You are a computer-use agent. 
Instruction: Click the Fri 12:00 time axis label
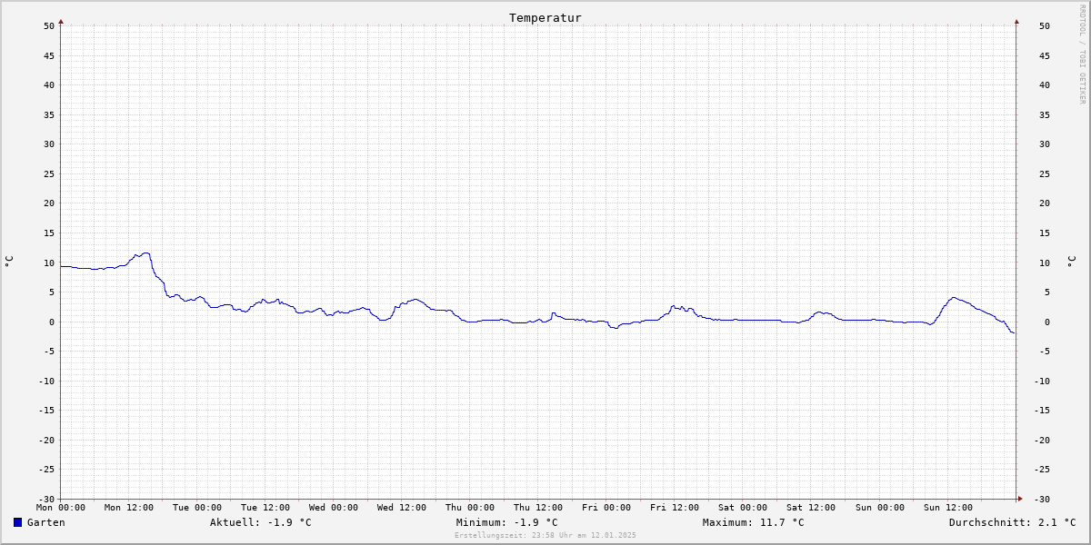click(x=675, y=508)
